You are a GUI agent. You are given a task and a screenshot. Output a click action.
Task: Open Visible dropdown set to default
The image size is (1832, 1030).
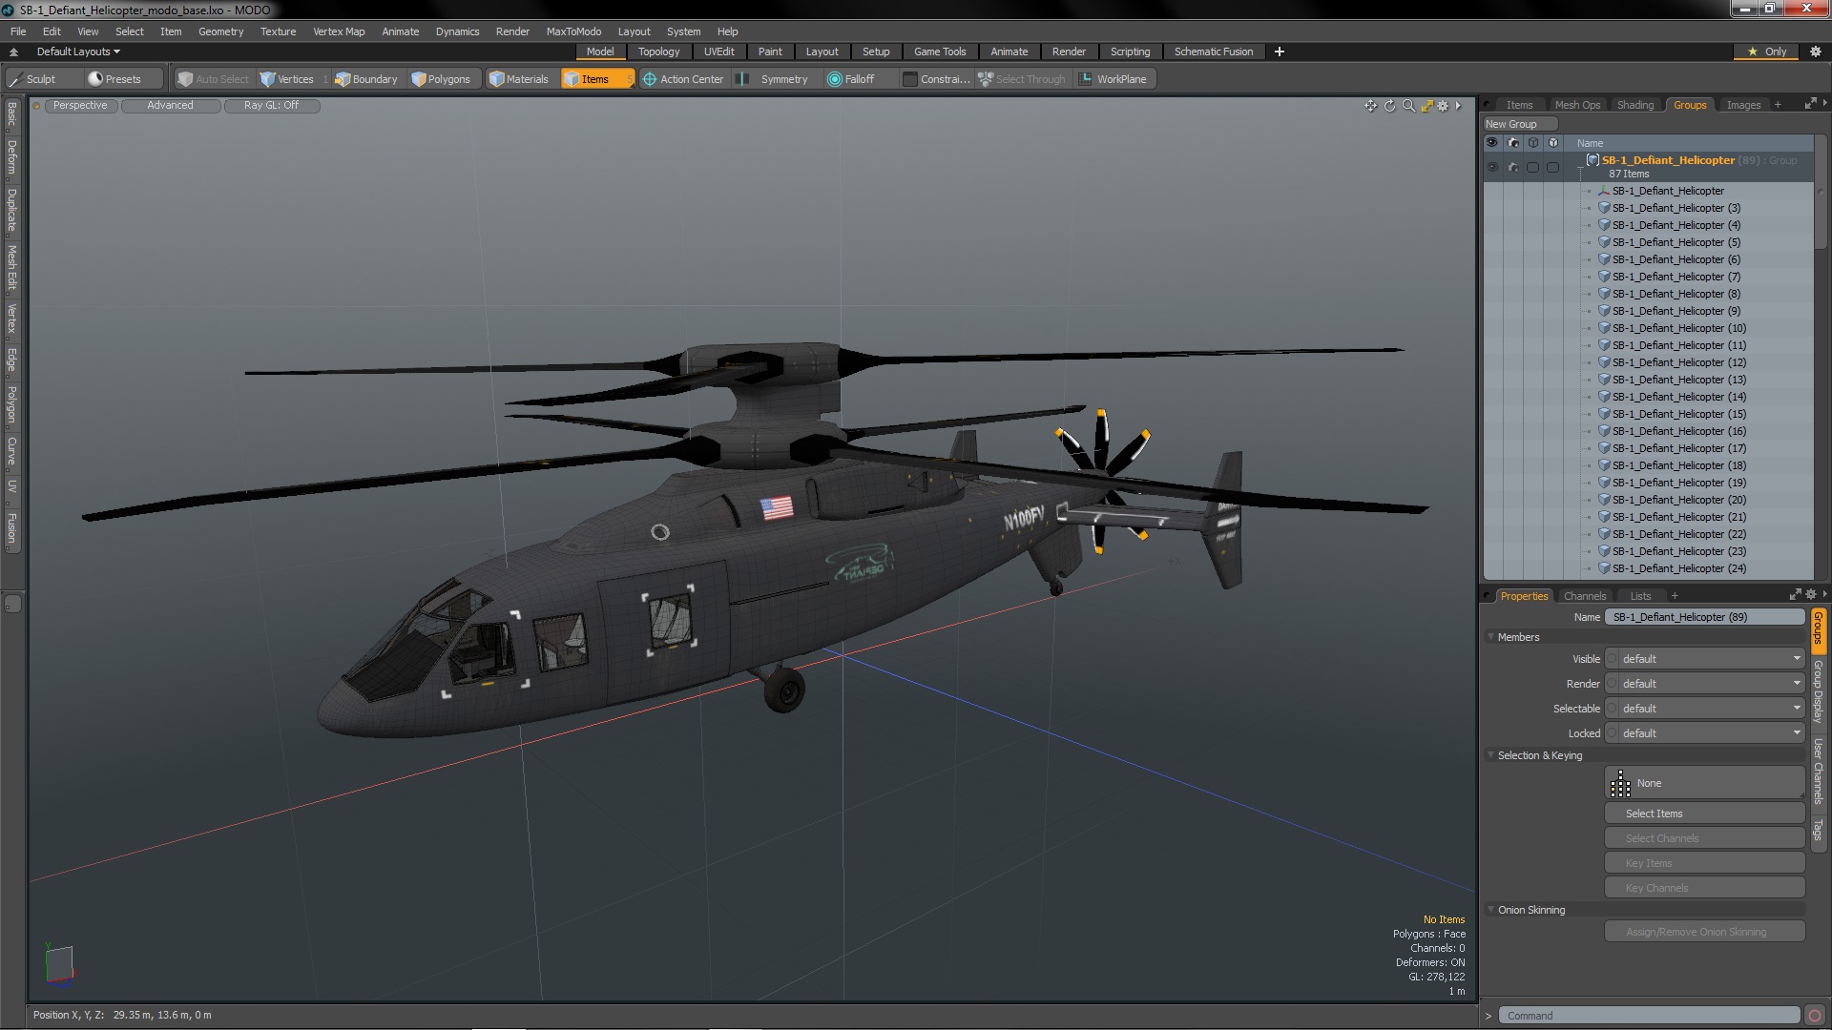pos(1705,659)
